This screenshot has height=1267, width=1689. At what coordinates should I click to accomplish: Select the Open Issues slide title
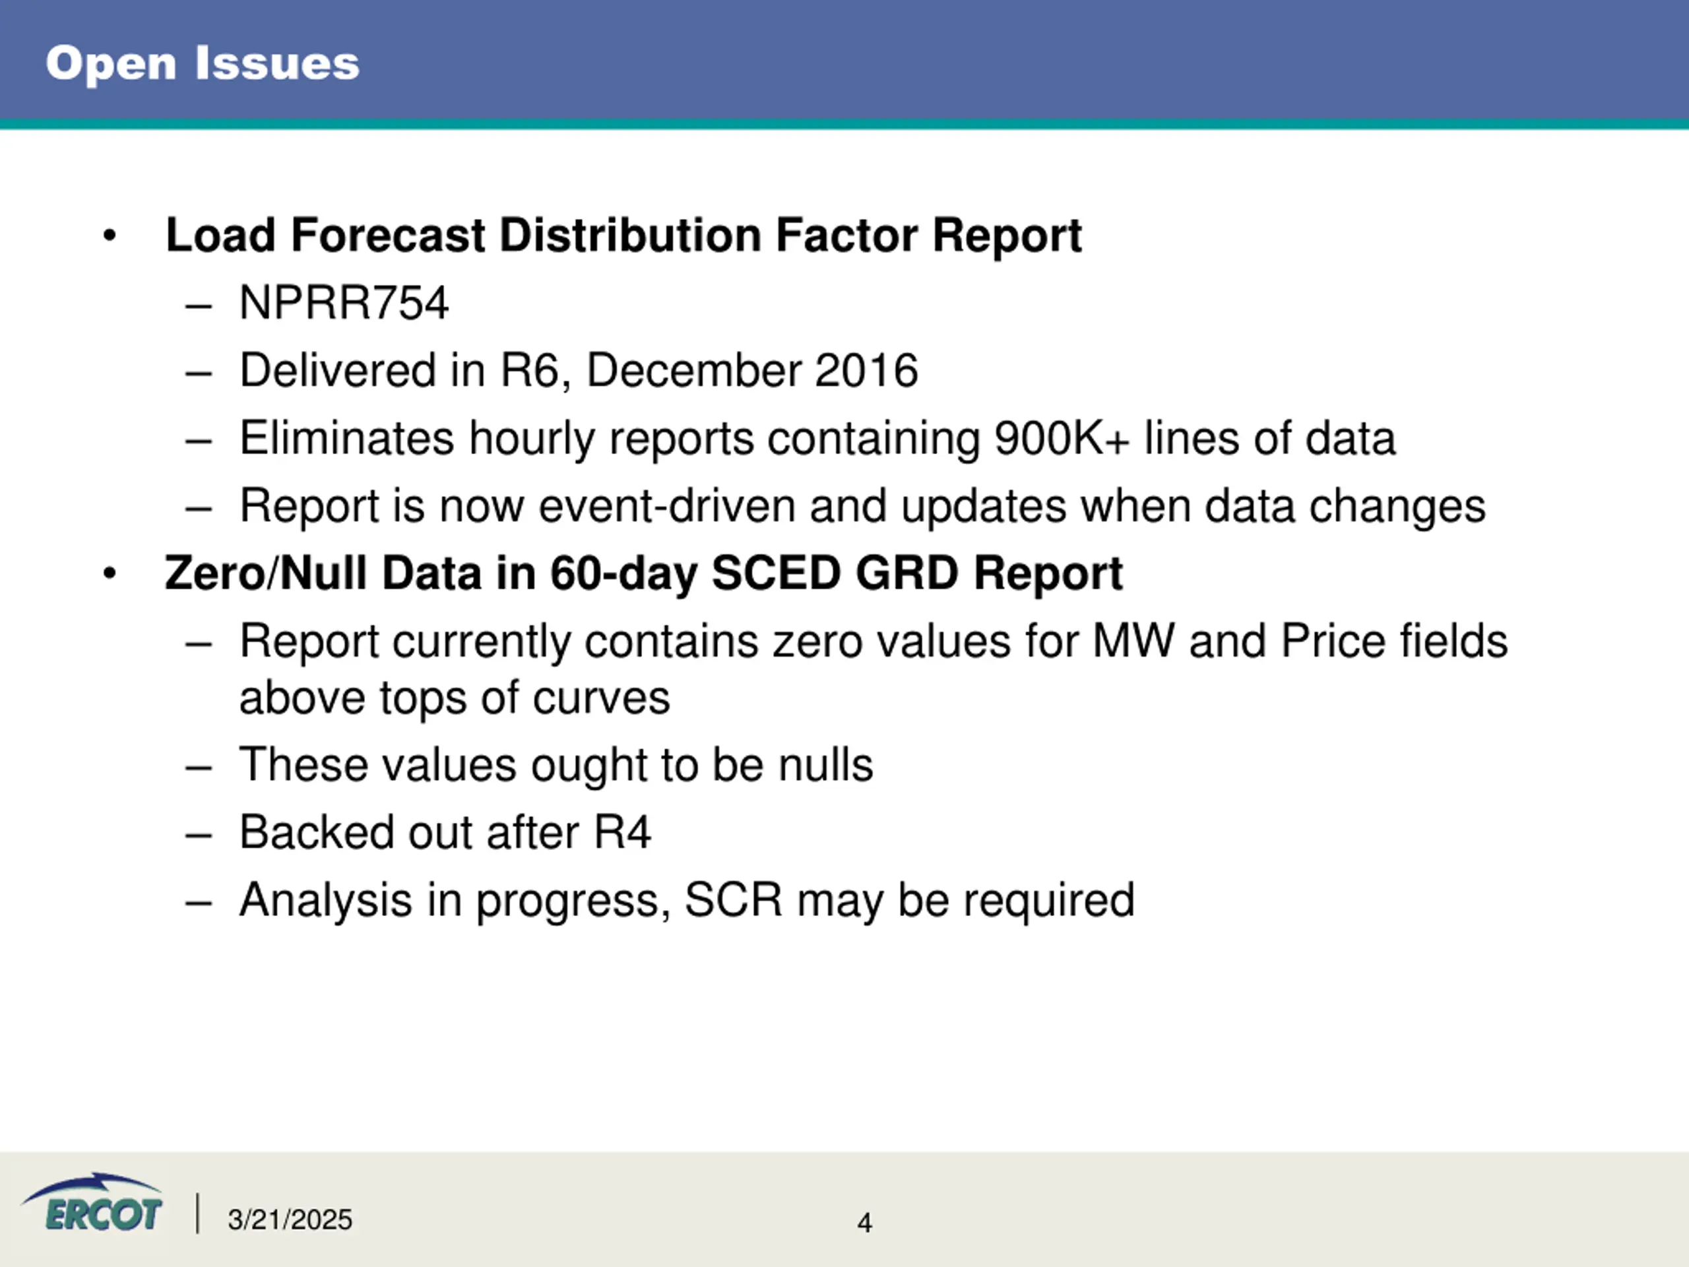point(203,63)
